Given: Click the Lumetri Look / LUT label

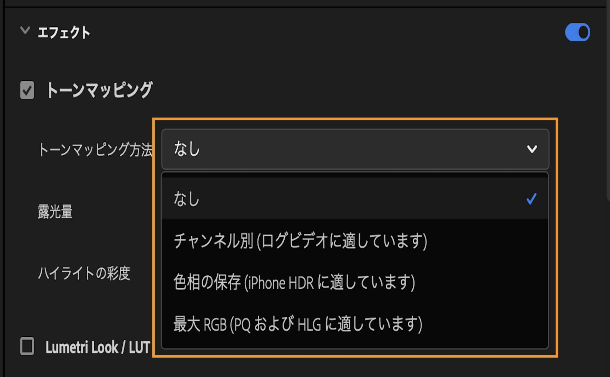Looking at the screenshot, I should pyautogui.click(x=98, y=346).
